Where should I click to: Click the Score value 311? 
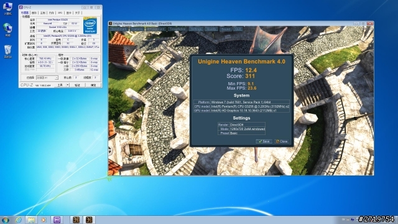(x=250, y=76)
